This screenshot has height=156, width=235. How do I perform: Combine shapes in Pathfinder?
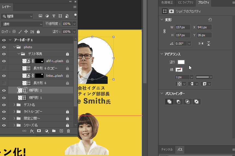tap(169, 102)
